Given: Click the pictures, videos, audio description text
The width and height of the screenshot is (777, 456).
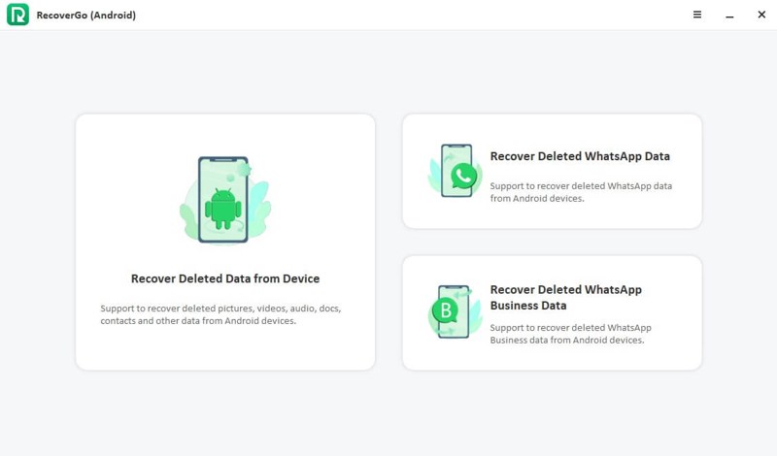Looking at the screenshot, I should coord(220,314).
